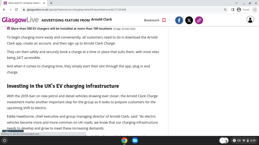Viewport: 259px width, 145px height.
Task: Go to the GlasgowLive homepage logo
Action: coord(20,20)
